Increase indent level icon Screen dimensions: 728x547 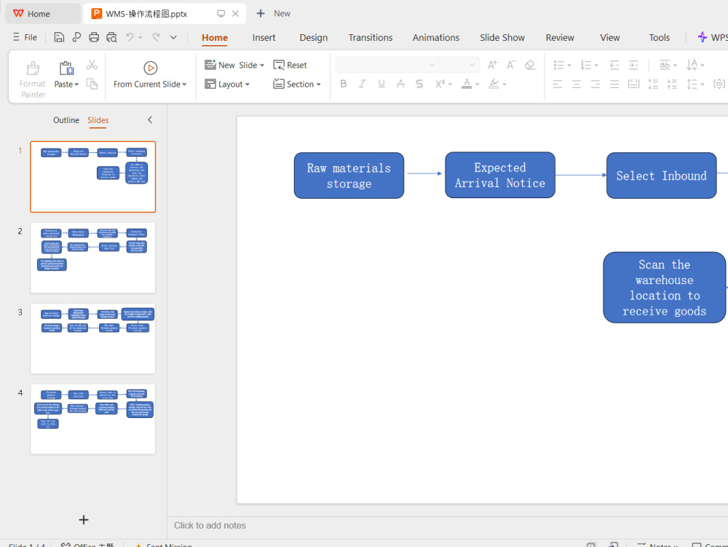(634, 65)
